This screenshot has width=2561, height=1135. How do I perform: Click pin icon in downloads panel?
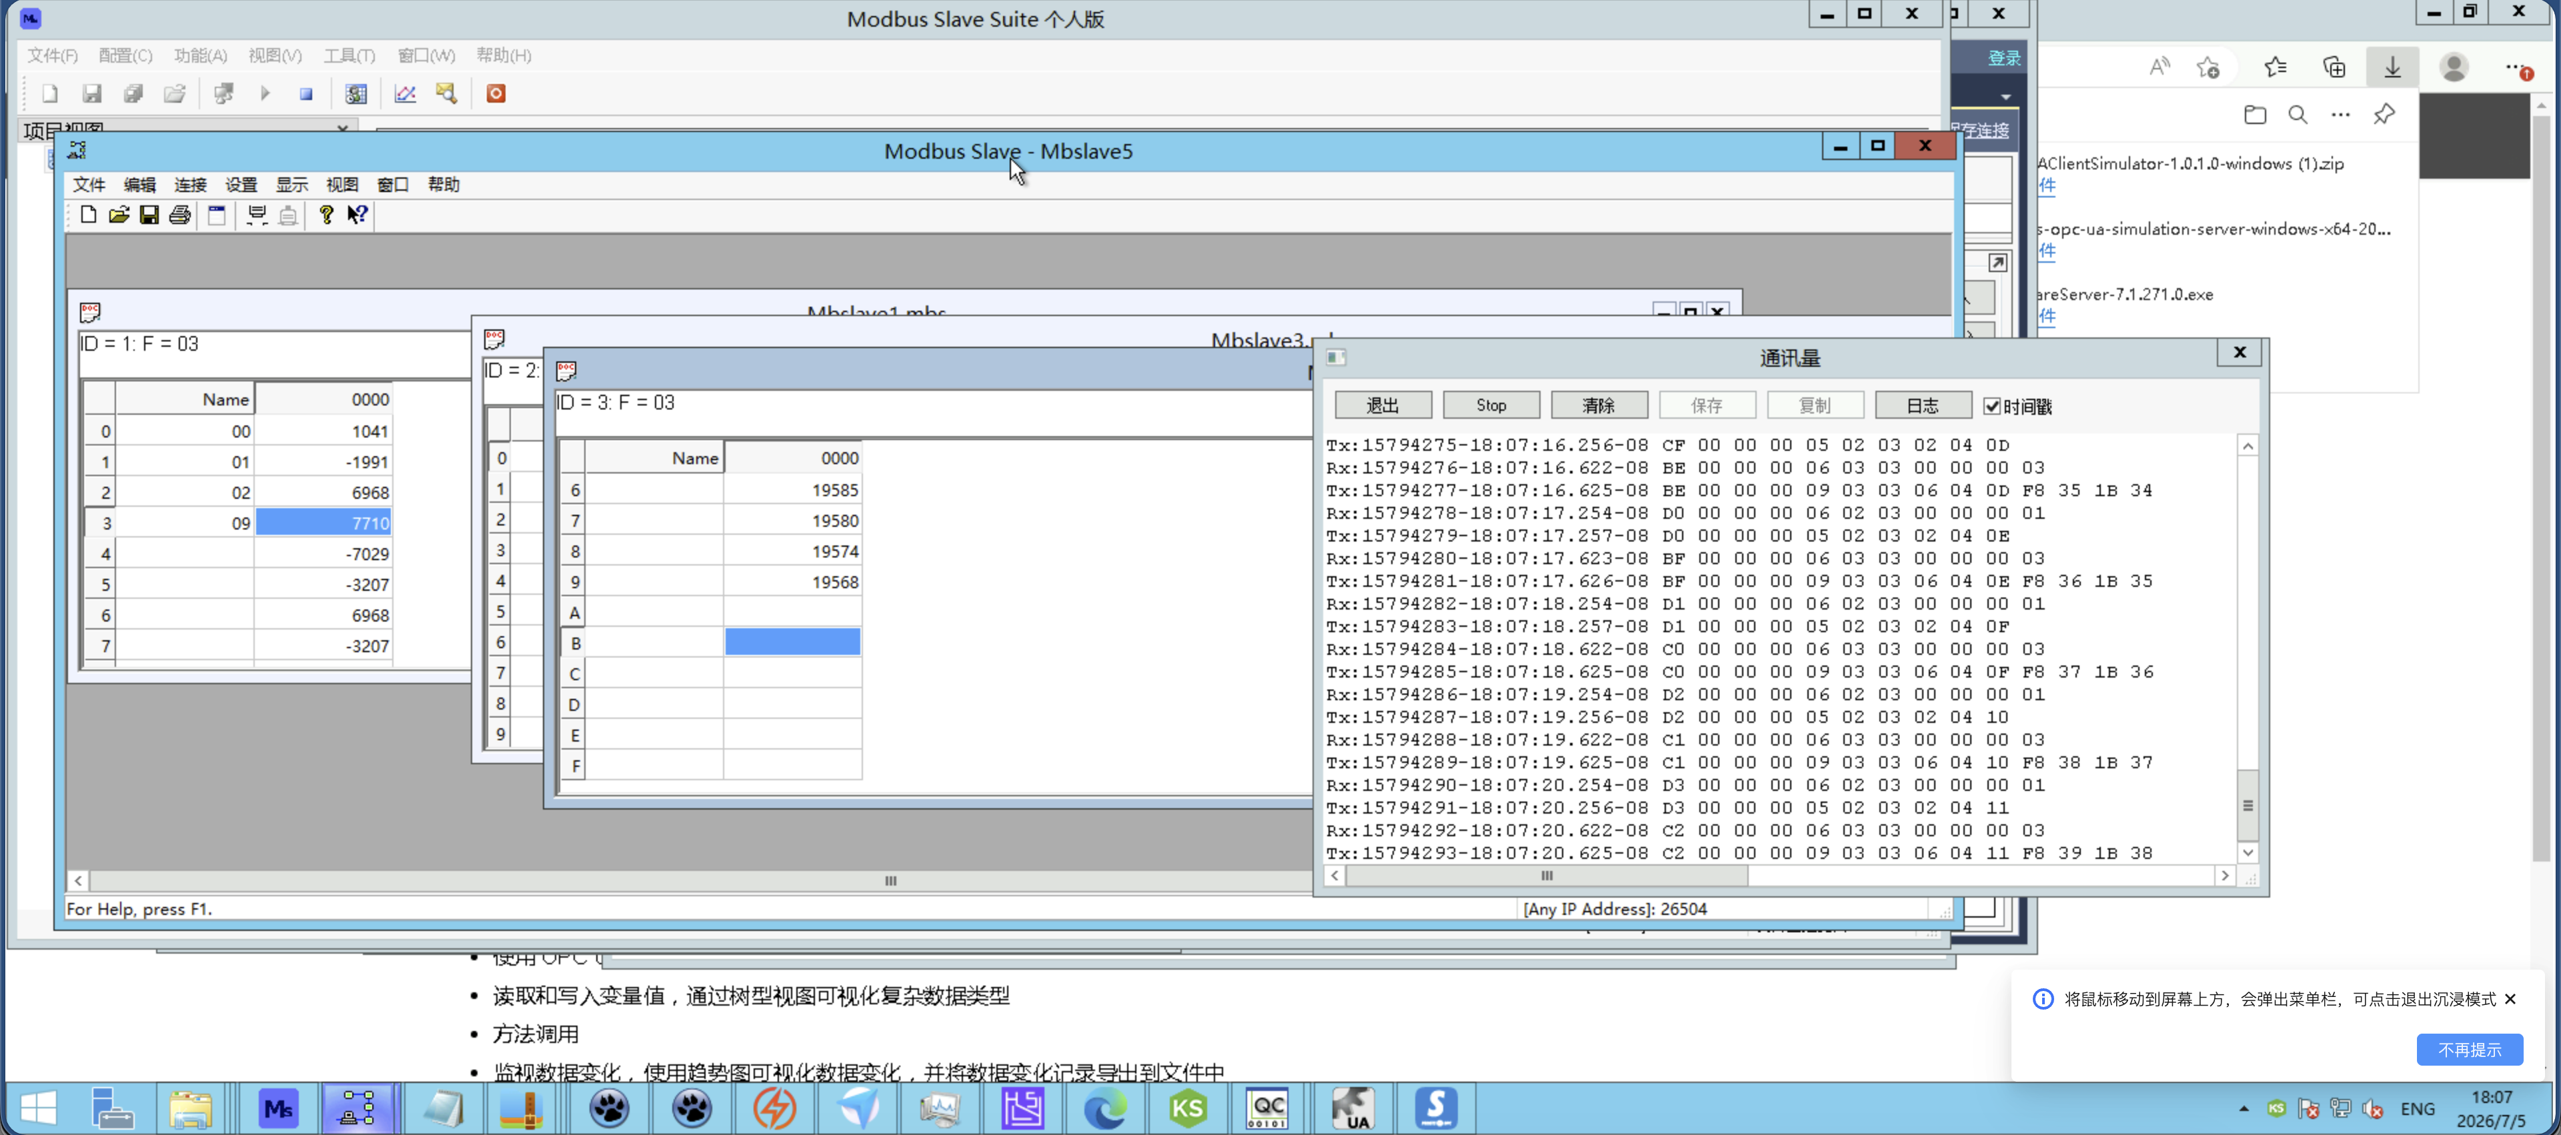click(x=2384, y=114)
